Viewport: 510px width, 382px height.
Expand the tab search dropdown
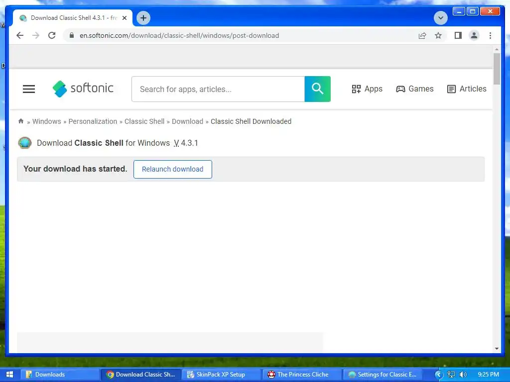[440, 18]
